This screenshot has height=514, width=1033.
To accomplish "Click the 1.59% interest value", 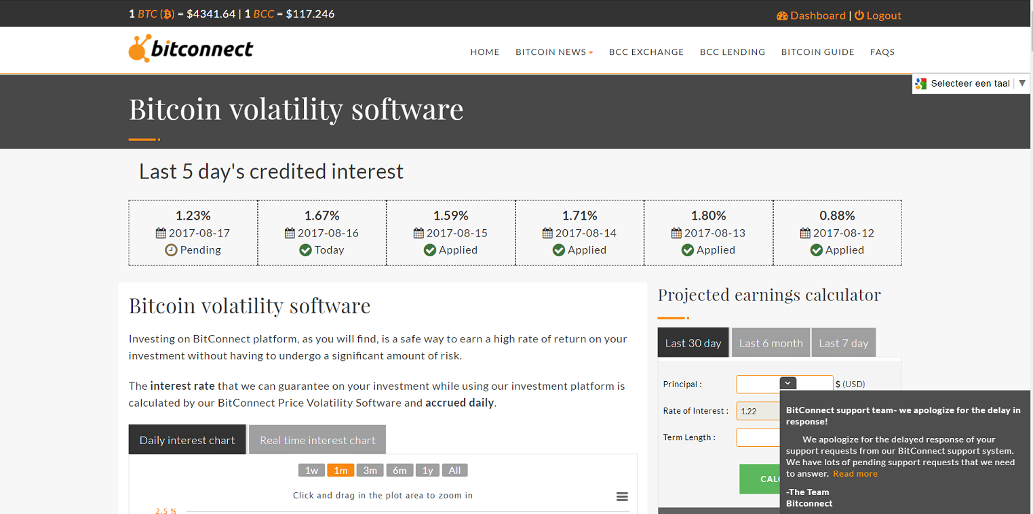I will coord(451,216).
